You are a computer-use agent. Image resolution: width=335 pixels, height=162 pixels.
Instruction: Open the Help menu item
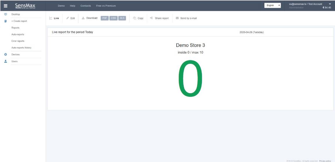click(73, 6)
